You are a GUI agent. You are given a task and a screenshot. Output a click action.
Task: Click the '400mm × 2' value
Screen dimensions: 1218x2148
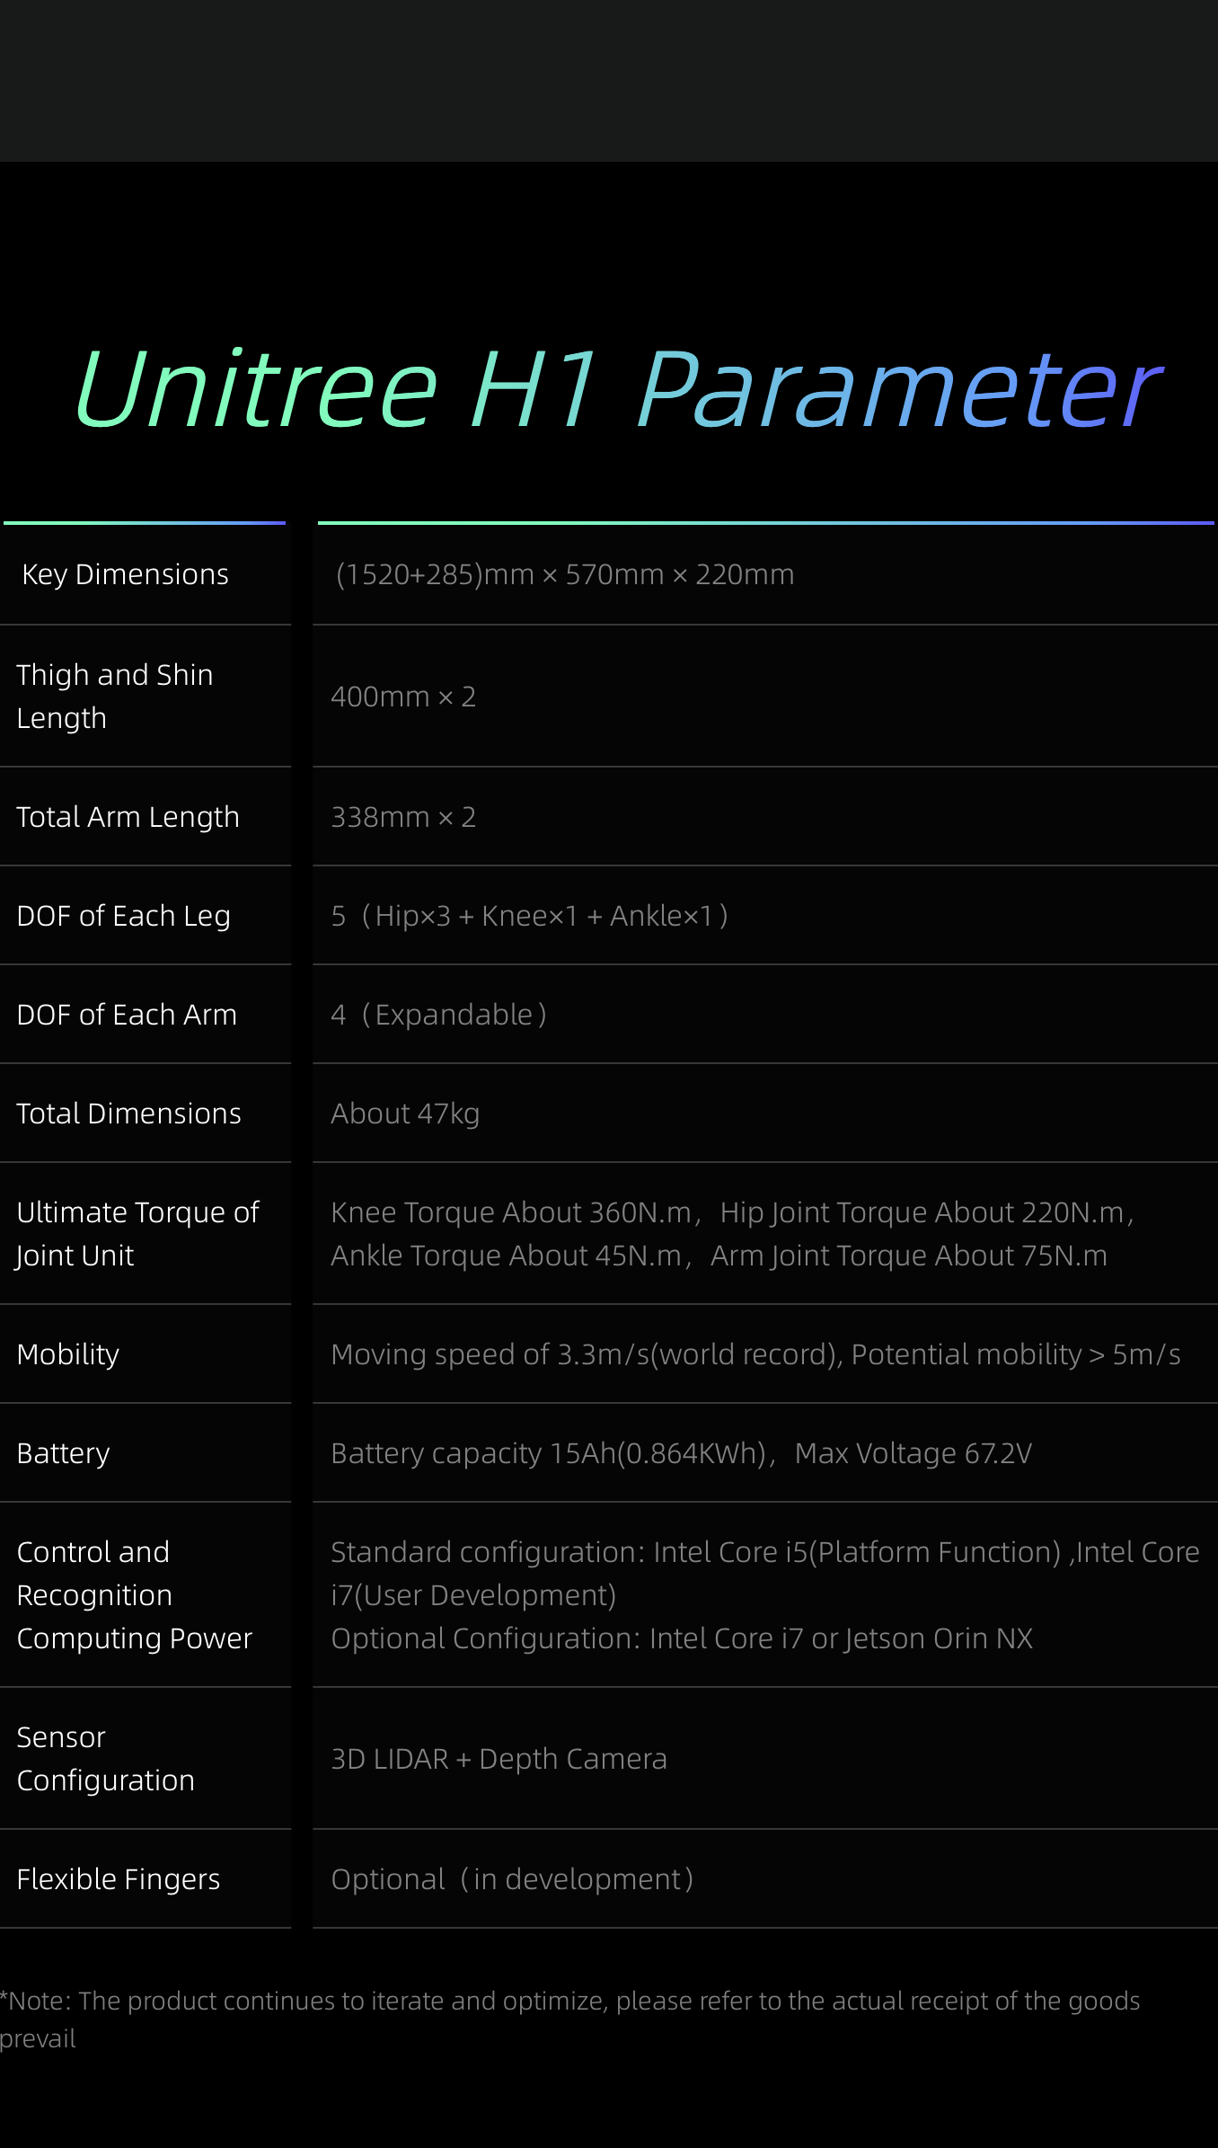click(x=403, y=697)
